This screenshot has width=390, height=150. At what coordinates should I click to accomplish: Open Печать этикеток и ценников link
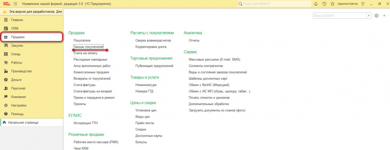(209, 97)
